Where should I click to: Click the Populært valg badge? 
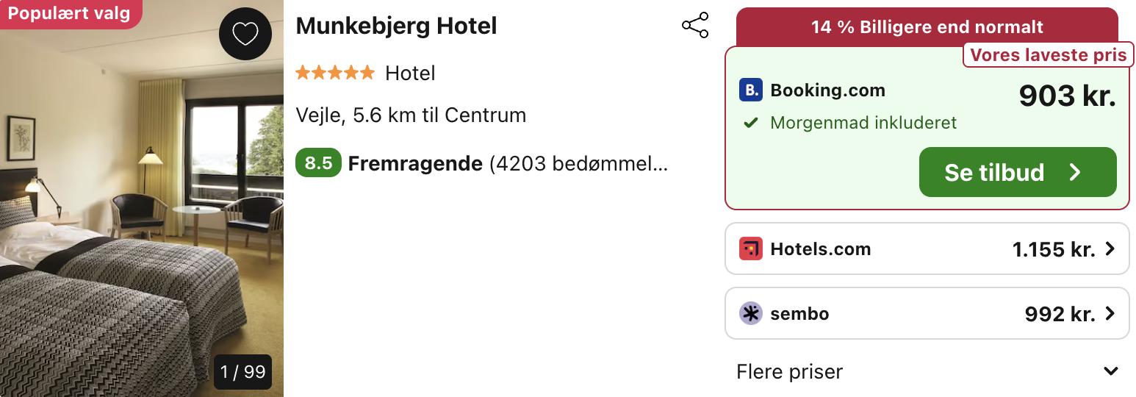[69, 14]
